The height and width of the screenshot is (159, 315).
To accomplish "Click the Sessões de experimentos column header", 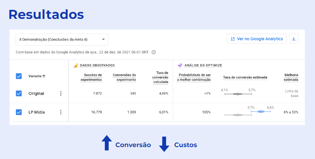I will click(x=91, y=77).
